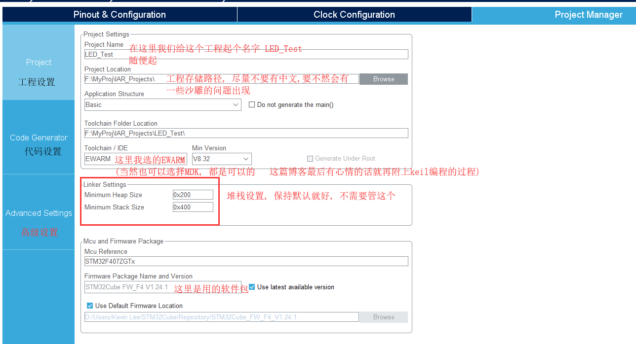
Task: Open the Advanced Settings side section
Action: [39, 213]
